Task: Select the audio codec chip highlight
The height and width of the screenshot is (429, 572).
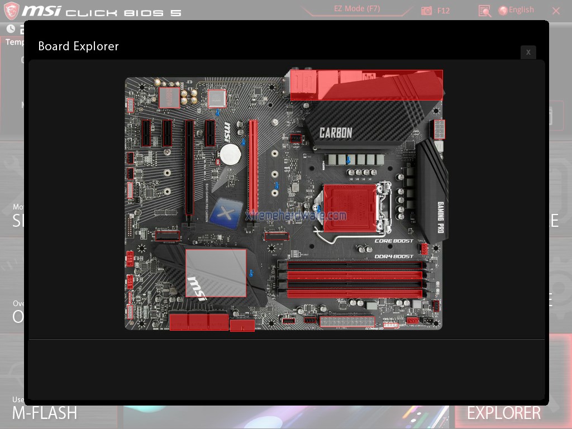Action: point(169,97)
